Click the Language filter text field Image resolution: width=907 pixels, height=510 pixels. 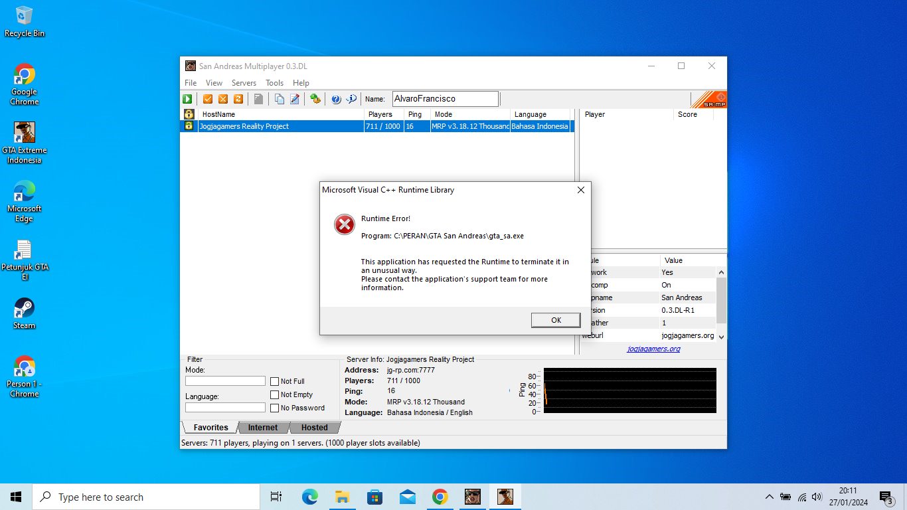tap(225, 408)
